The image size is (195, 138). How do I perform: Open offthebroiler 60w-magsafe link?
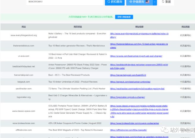[128, 130]
